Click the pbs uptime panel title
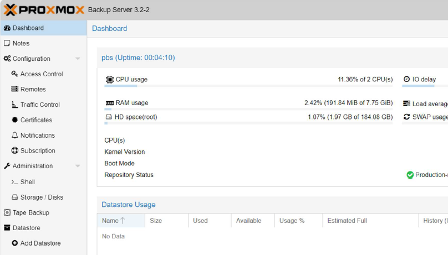 click(138, 58)
